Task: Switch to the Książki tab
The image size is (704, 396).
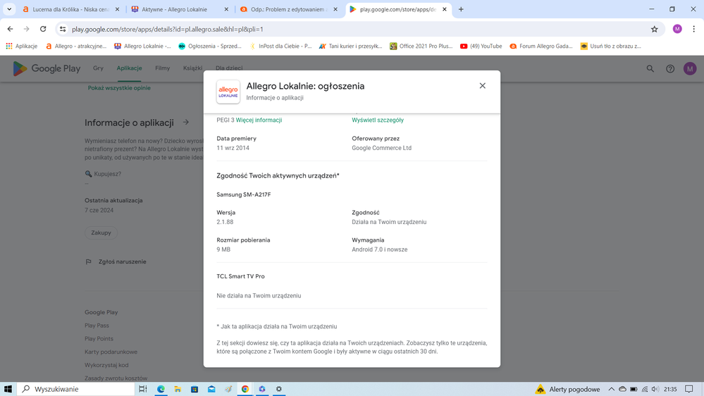Action: coord(192,68)
